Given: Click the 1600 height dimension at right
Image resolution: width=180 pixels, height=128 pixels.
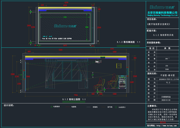Looking at the screenshot, I should tap(132, 82).
